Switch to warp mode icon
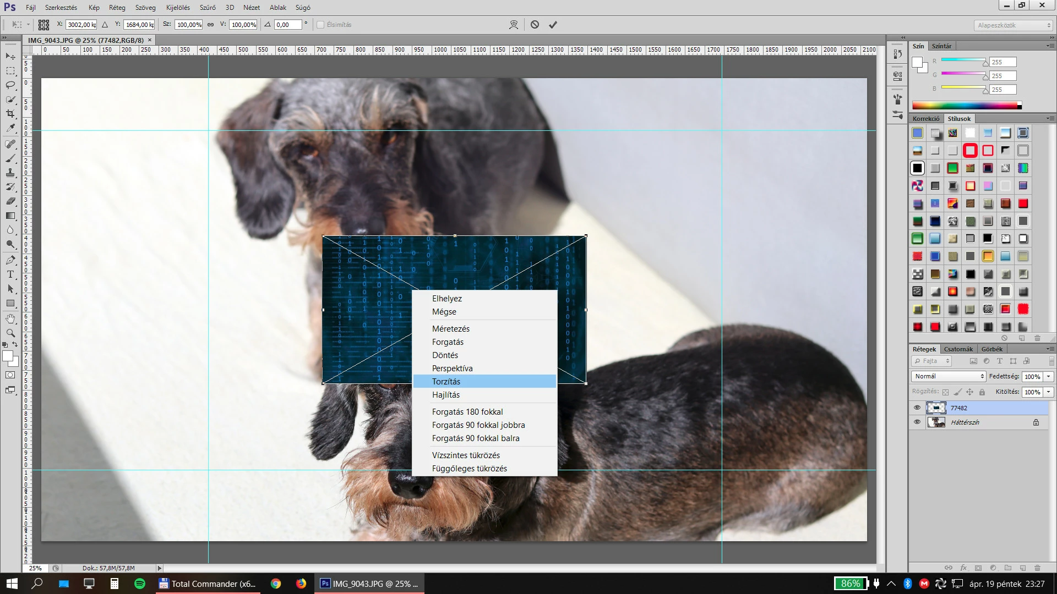The height and width of the screenshot is (594, 1057). tap(514, 25)
